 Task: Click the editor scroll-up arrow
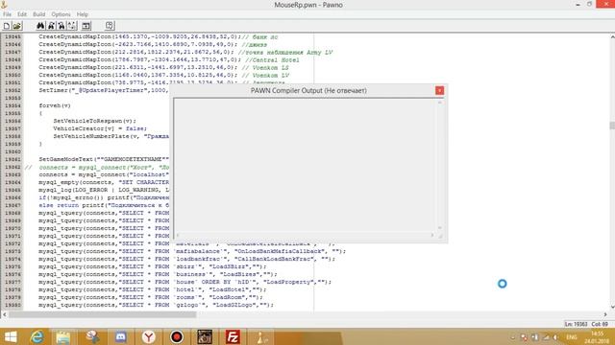click(612, 36)
